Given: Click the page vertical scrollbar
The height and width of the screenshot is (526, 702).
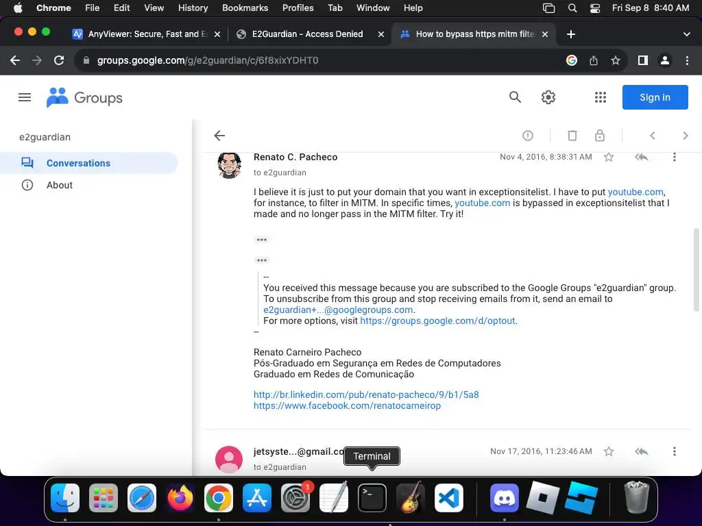Looking at the screenshot, I should (x=697, y=270).
